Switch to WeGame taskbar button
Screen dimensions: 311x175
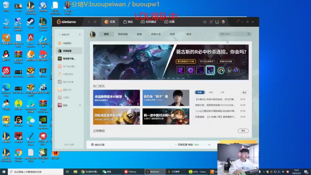(154, 171)
